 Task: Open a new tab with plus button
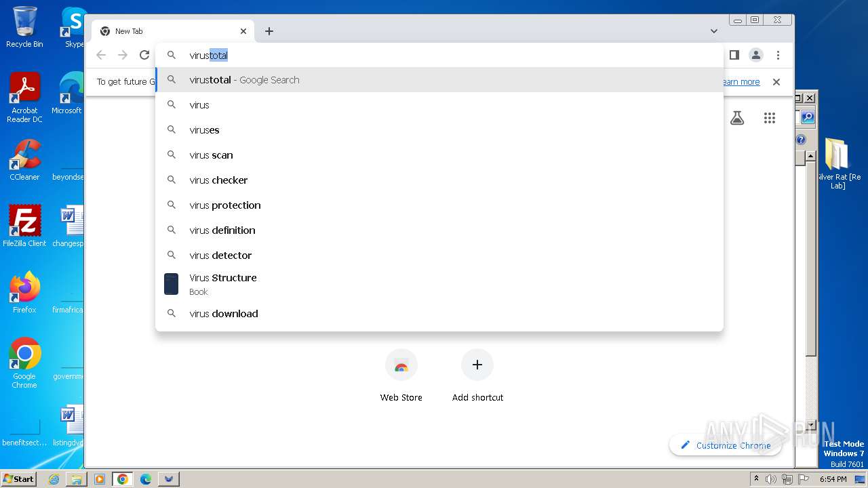(269, 31)
